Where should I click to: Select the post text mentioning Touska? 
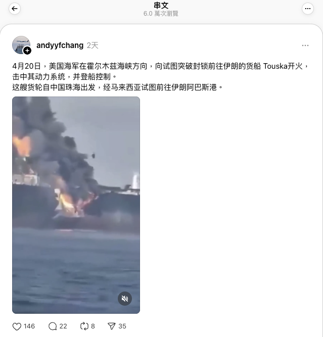coord(160,76)
